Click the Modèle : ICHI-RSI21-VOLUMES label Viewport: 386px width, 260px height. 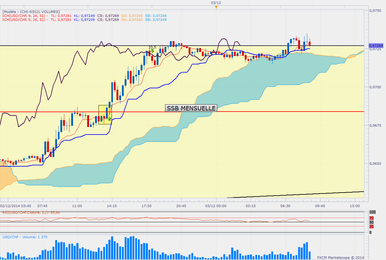click(31, 12)
